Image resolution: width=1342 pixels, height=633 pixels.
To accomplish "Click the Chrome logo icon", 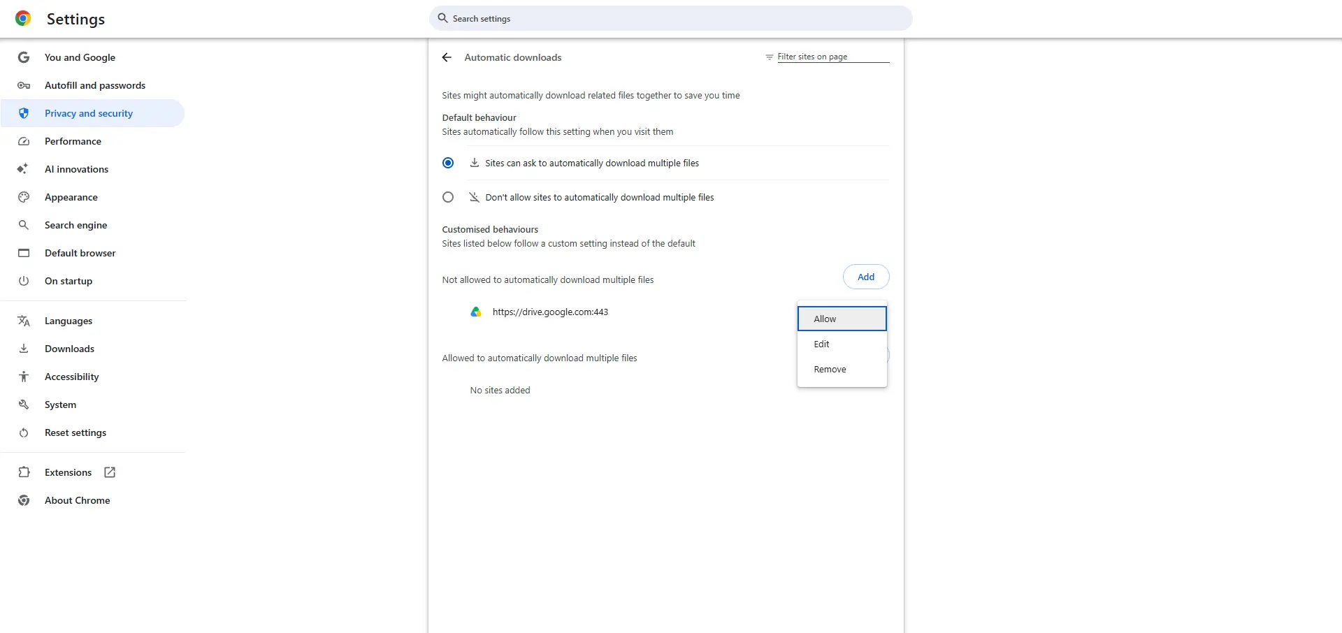I will 23,19.
